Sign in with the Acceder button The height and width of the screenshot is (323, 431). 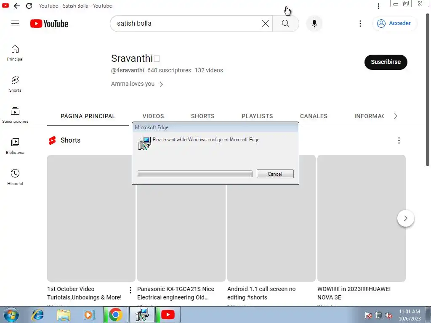(394, 24)
